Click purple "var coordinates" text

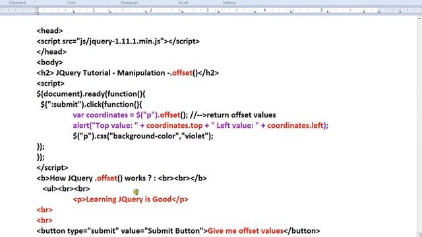(100, 115)
